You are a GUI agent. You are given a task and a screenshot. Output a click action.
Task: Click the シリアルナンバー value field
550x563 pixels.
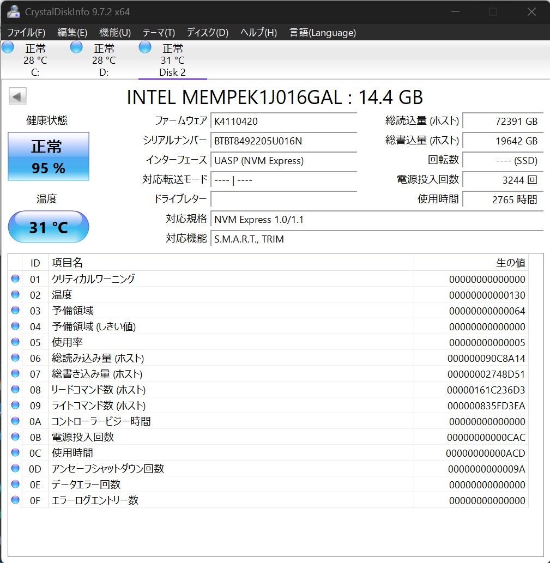tap(283, 141)
